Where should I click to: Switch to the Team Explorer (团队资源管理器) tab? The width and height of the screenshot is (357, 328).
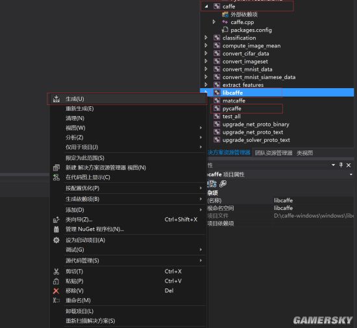click(273, 153)
